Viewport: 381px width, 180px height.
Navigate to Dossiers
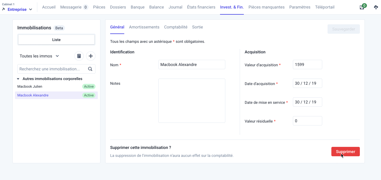118,7
